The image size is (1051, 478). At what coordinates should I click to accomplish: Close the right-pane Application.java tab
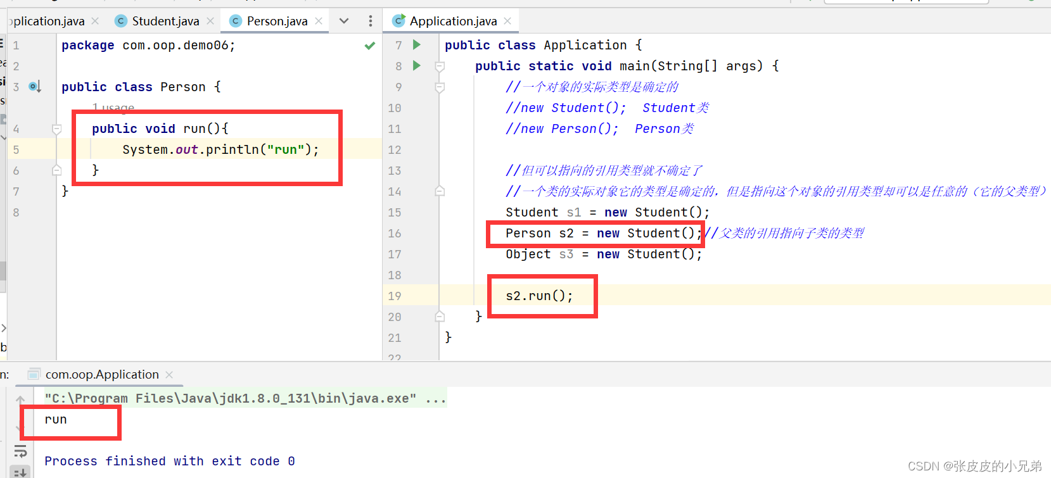pos(507,21)
